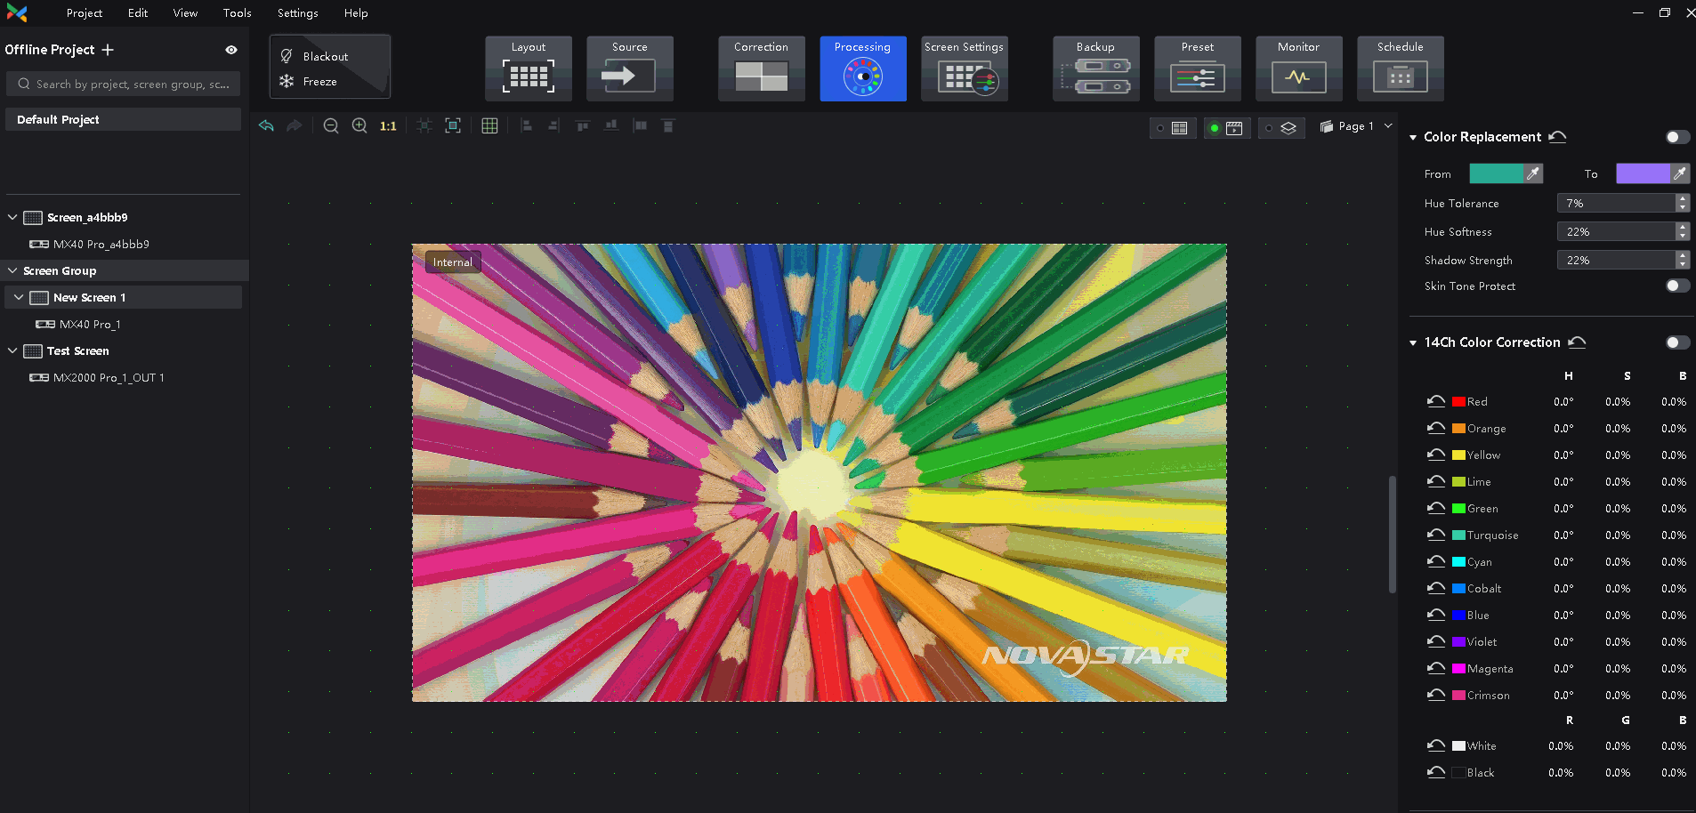
Task: Click the undo arrow in canvas toolbar
Action: click(266, 125)
